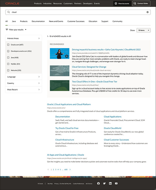Collapse the Interest Areas section
The width and height of the screenshot is (156, 190).
[x=24, y=38]
